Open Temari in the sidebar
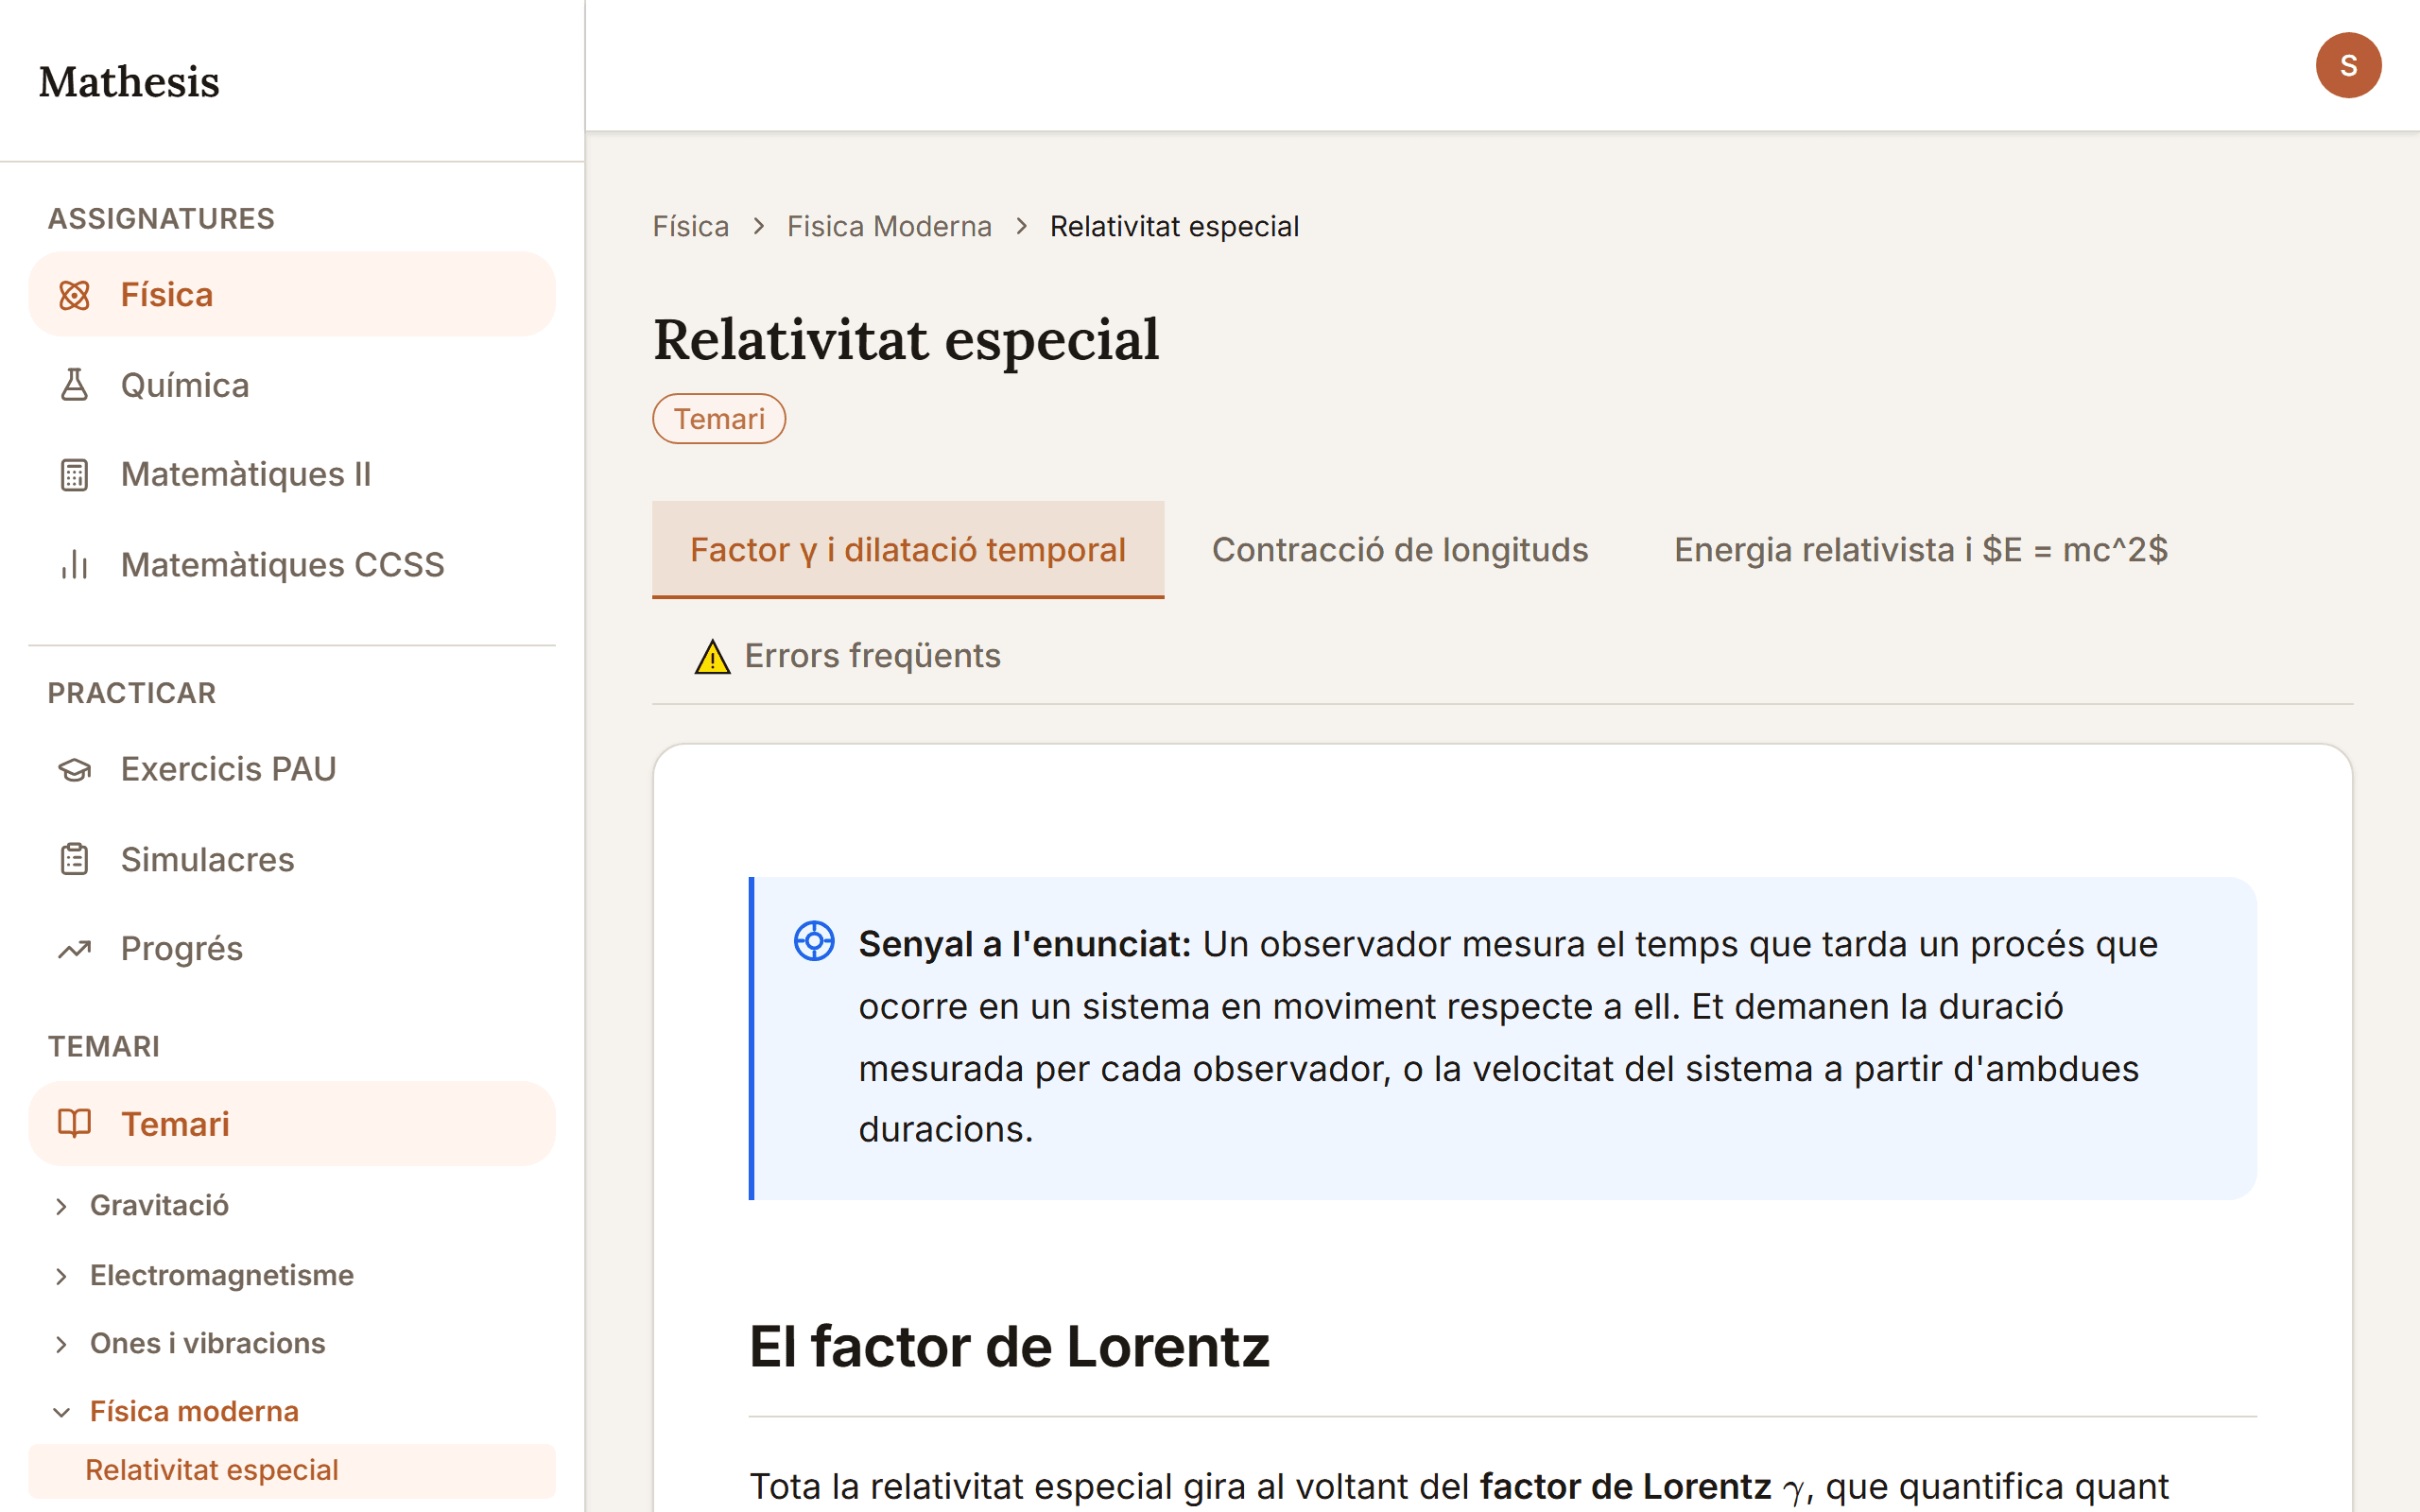This screenshot has height=1512, width=2420. [x=292, y=1123]
